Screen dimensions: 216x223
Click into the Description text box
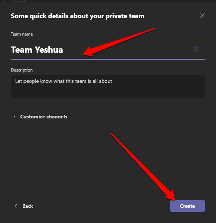point(108,87)
